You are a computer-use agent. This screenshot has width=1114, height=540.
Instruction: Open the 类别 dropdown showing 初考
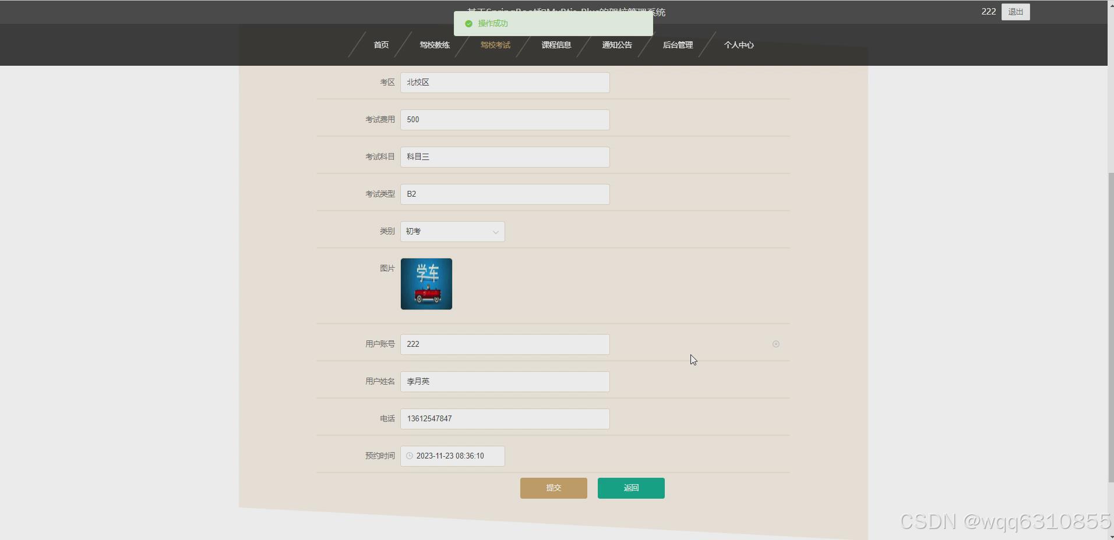pos(453,232)
